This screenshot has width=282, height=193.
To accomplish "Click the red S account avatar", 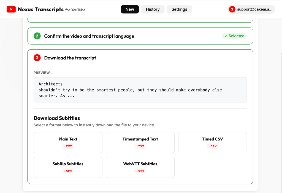I will coord(232,9).
